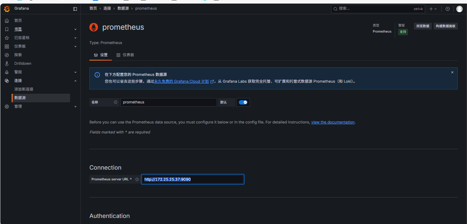This screenshot has width=467, height=224.
Task: Toggle the sidebar dock menu icon
Action: pos(75,9)
